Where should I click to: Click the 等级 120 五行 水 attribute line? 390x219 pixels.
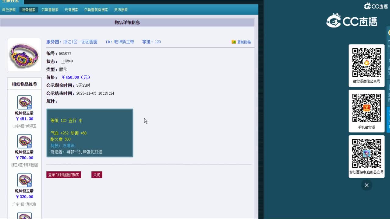coord(66,121)
